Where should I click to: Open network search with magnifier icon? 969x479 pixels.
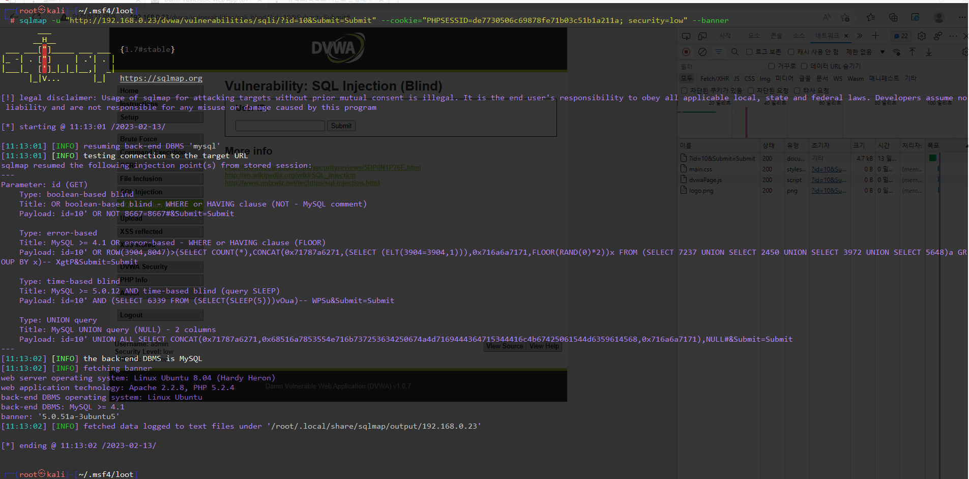pos(735,52)
